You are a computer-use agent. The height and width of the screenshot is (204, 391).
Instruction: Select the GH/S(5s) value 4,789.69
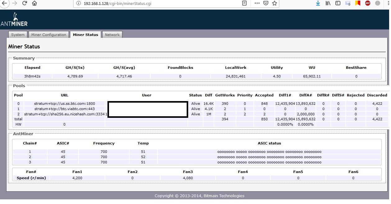75,76
